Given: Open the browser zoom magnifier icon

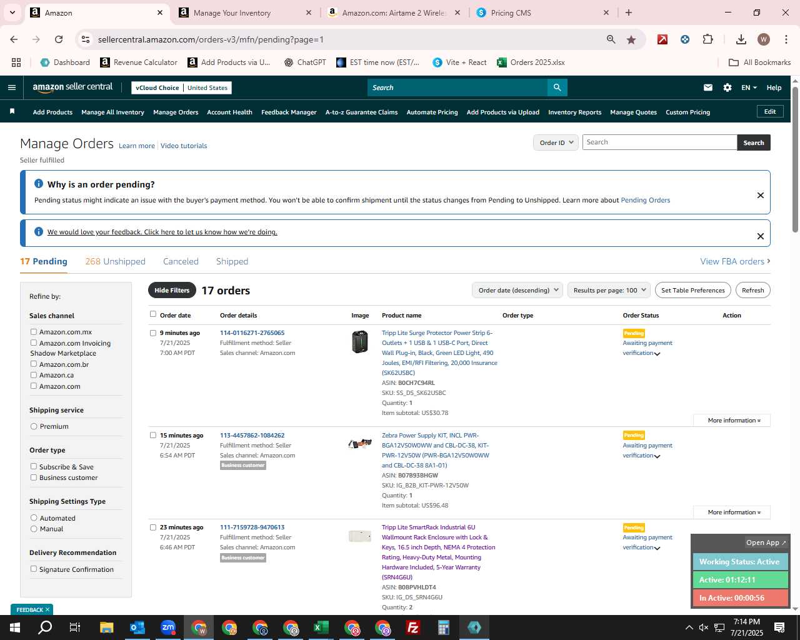Looking at the screenshot, I should 611,39.
